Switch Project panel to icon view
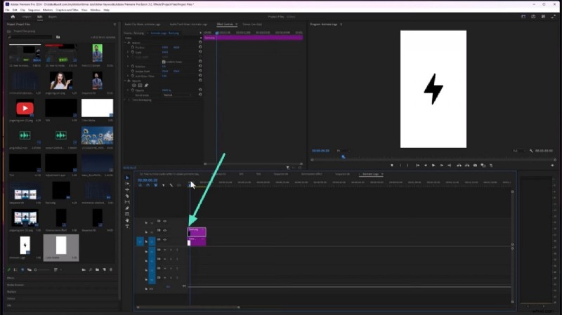562x315 pixels. pos(22,269)
